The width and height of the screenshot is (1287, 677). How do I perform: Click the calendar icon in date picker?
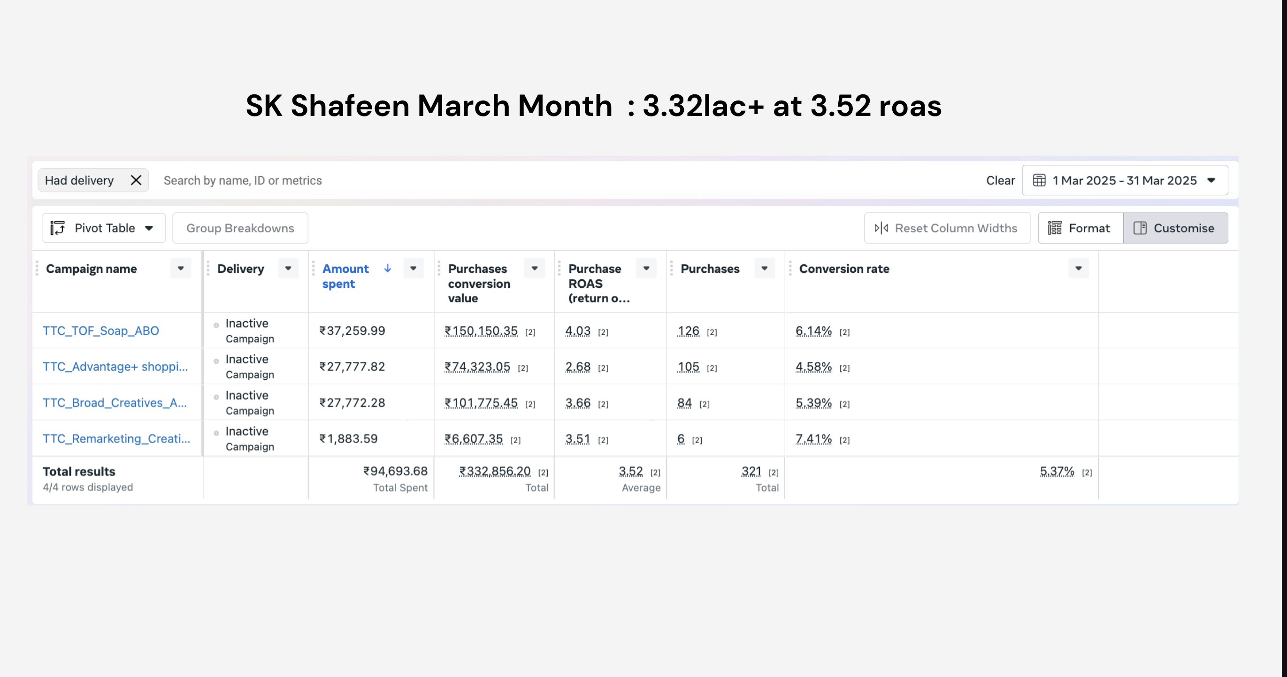(1039, 180)
